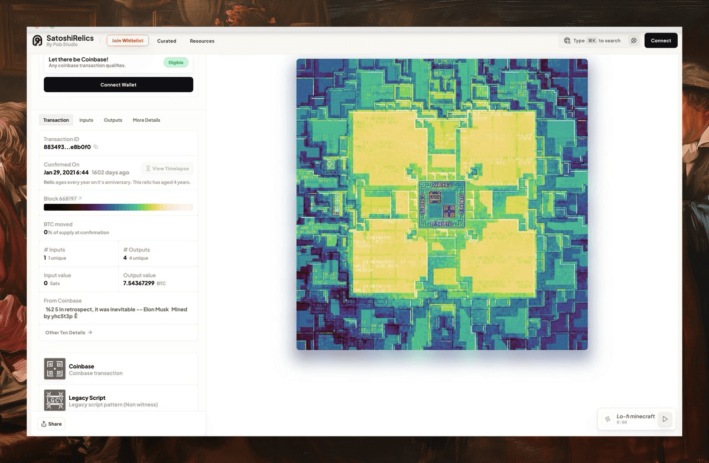Expand Other Txn Details
The height and width of the screenshot is (463, 709).
(x=69, y=332)
